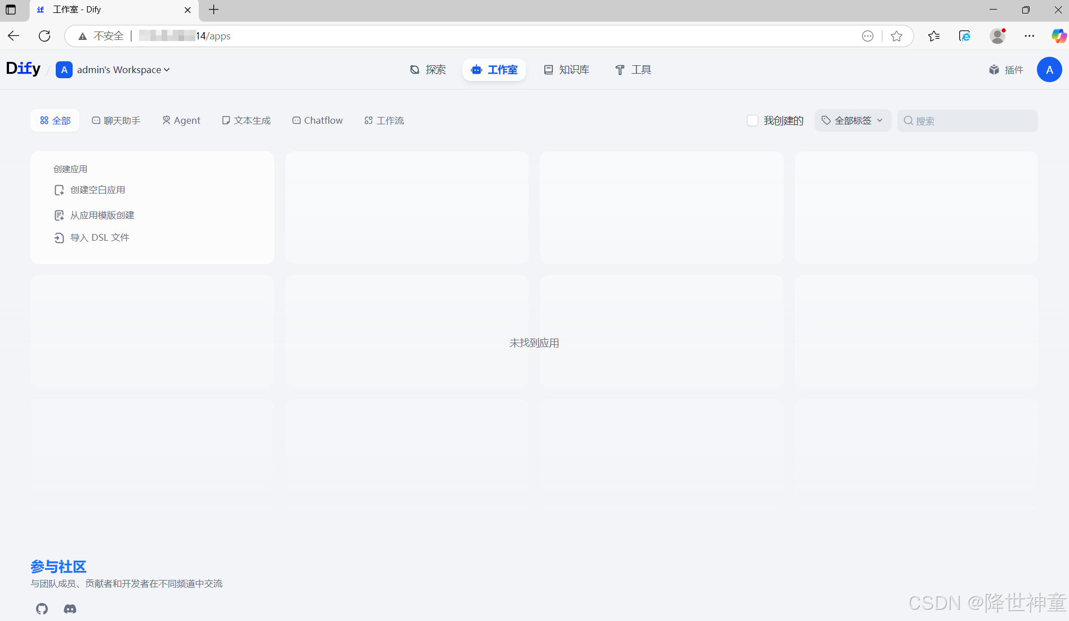Image resolution: width=1069 pixels, height=621 pixels.
Task: Enable the 我创建的 filter checkbox
Action: point(753,120)
